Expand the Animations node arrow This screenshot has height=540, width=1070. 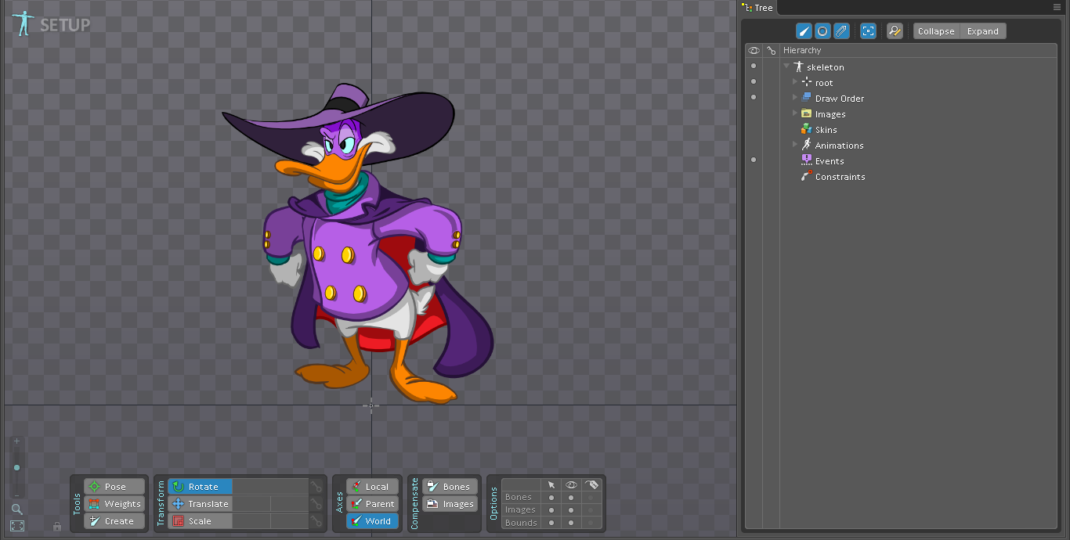point(794,144)
